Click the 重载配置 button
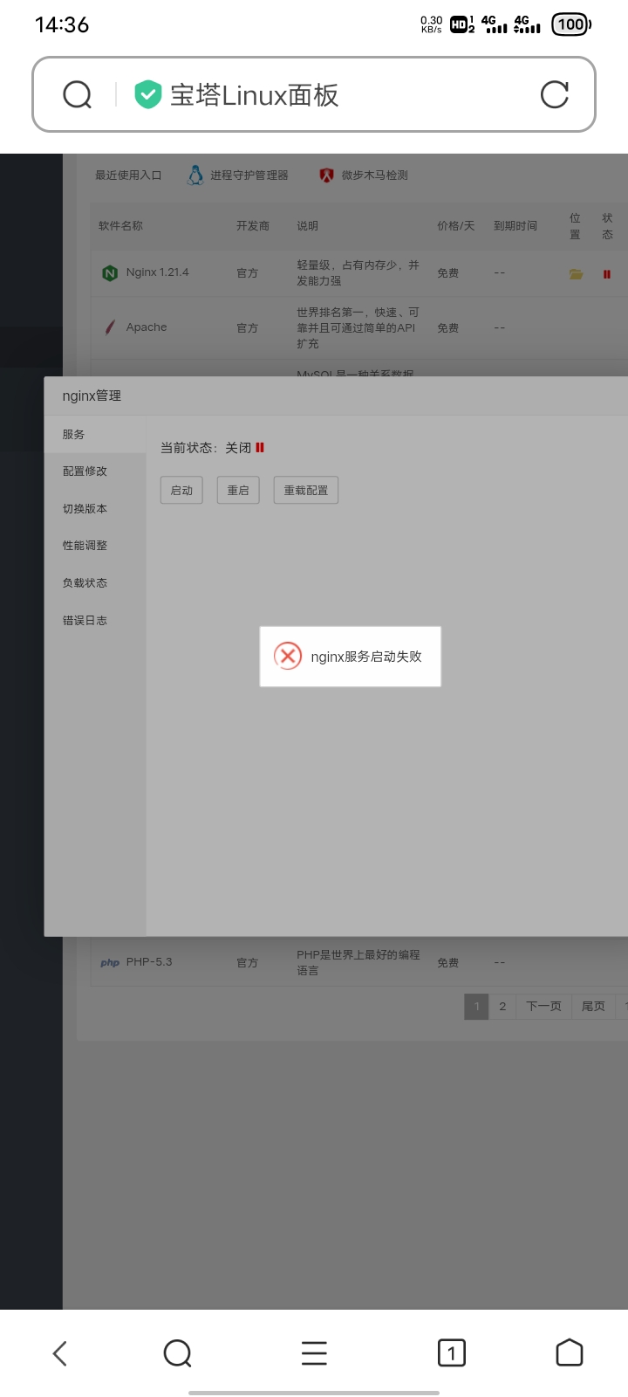The image size is (628, 1397). (306, 491)
